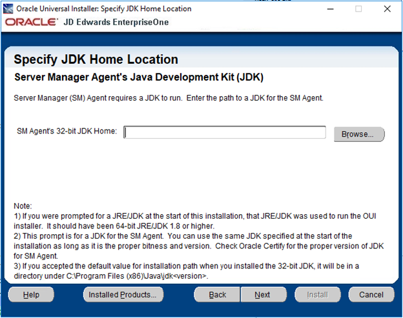
Task: Proceed with the Next button
Action: click(263, 295)
